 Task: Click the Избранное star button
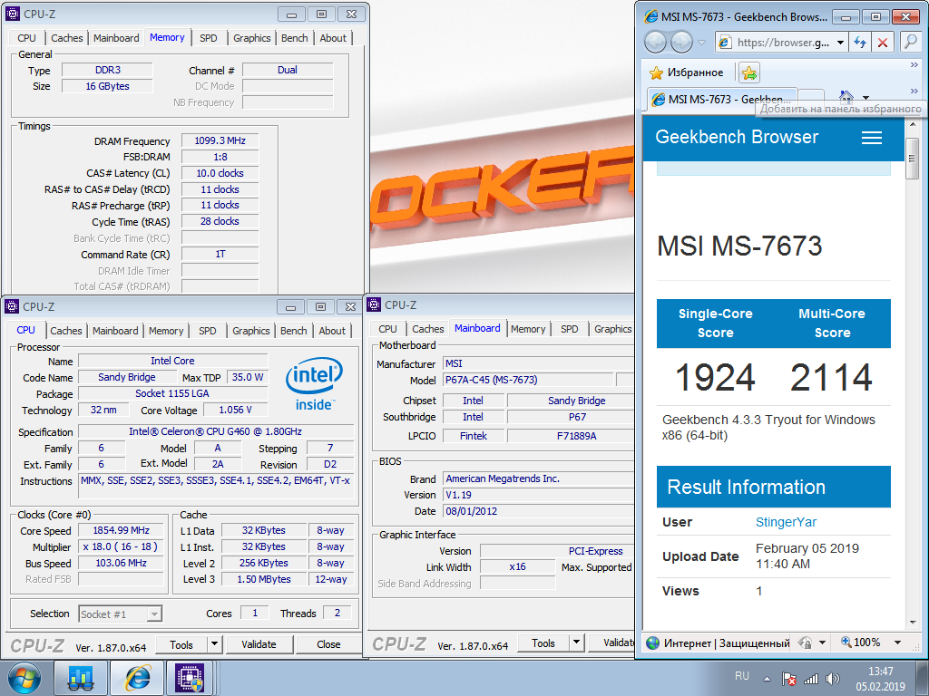click(687, 72)
